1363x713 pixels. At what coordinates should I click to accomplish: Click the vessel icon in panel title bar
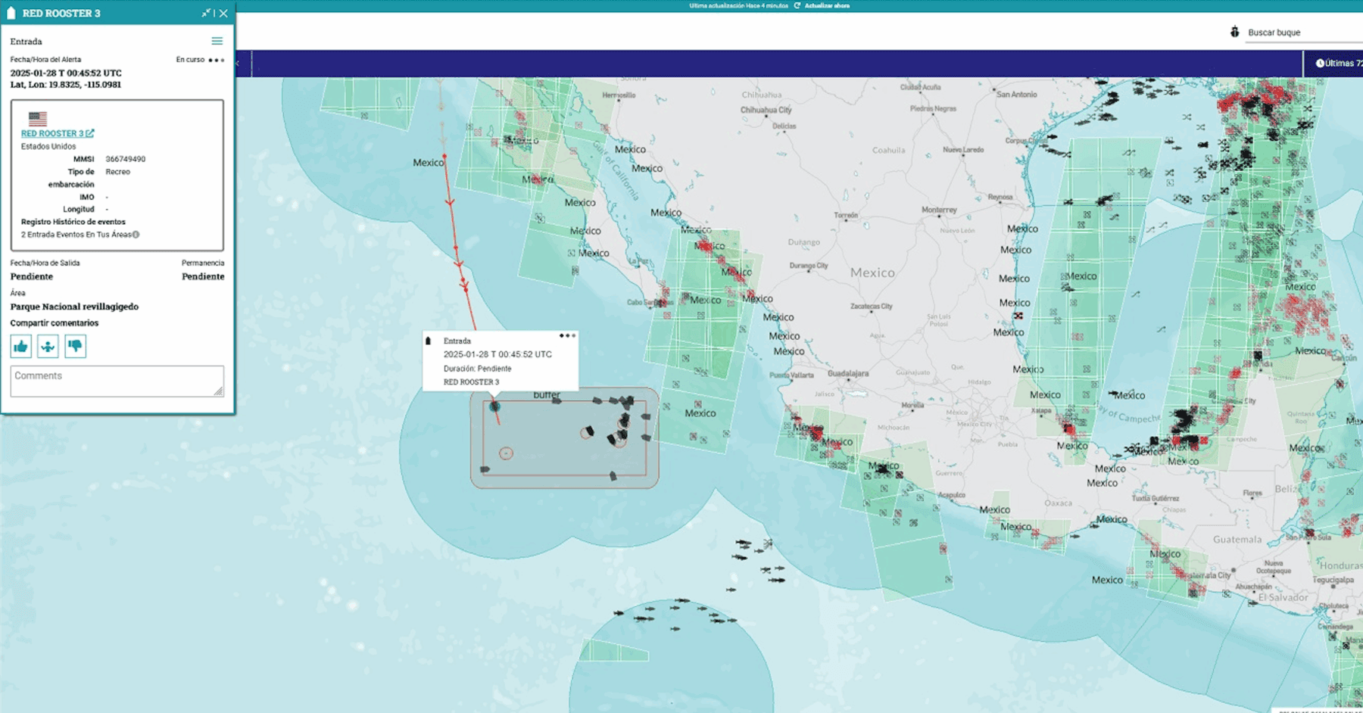(x=11, y=13)
